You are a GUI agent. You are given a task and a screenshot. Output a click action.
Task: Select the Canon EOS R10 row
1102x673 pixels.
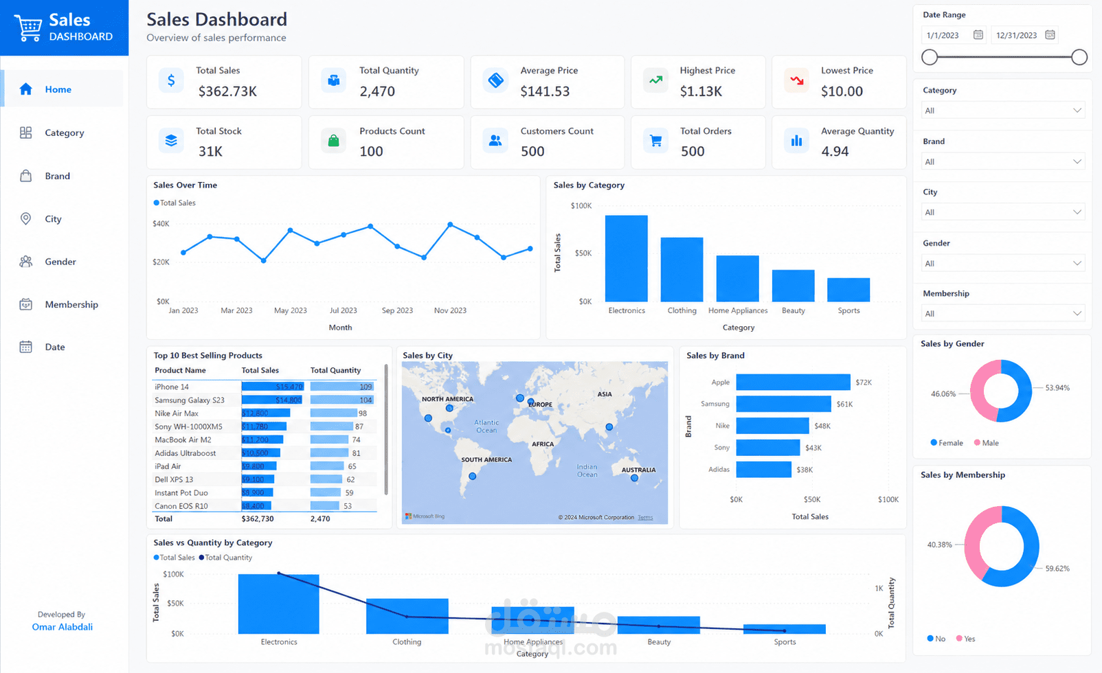point(265,506)
